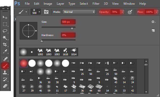The image size is (160, 97).
Task: Open the Mode Normal dropdown
Action: coord(79,12)
